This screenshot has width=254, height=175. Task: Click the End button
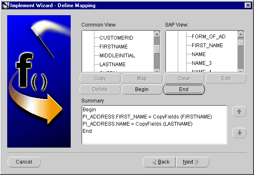184,89
